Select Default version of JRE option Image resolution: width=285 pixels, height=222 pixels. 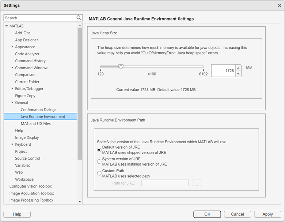[x=99, y=150]
